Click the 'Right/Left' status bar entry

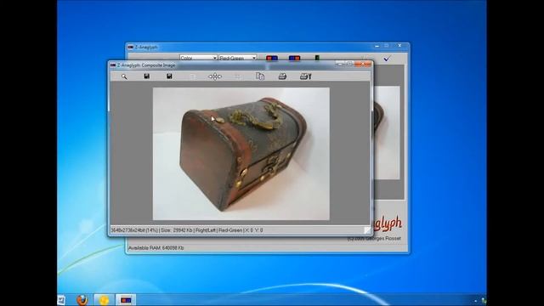pos(206,230)
